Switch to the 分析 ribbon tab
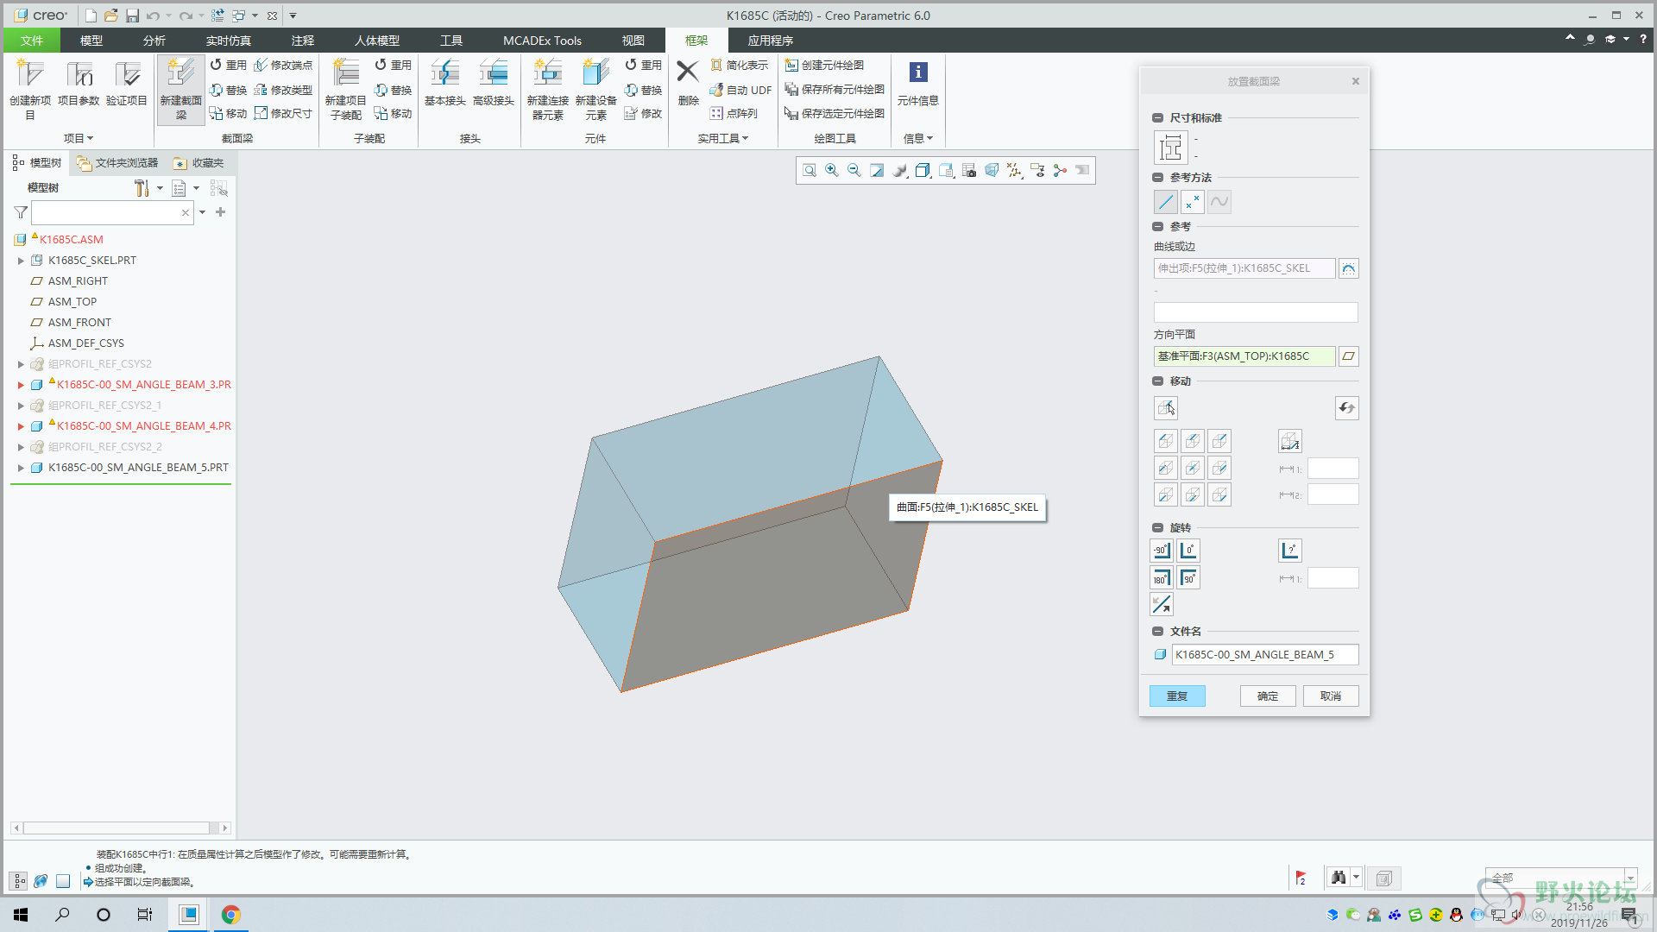 (154, 41)
